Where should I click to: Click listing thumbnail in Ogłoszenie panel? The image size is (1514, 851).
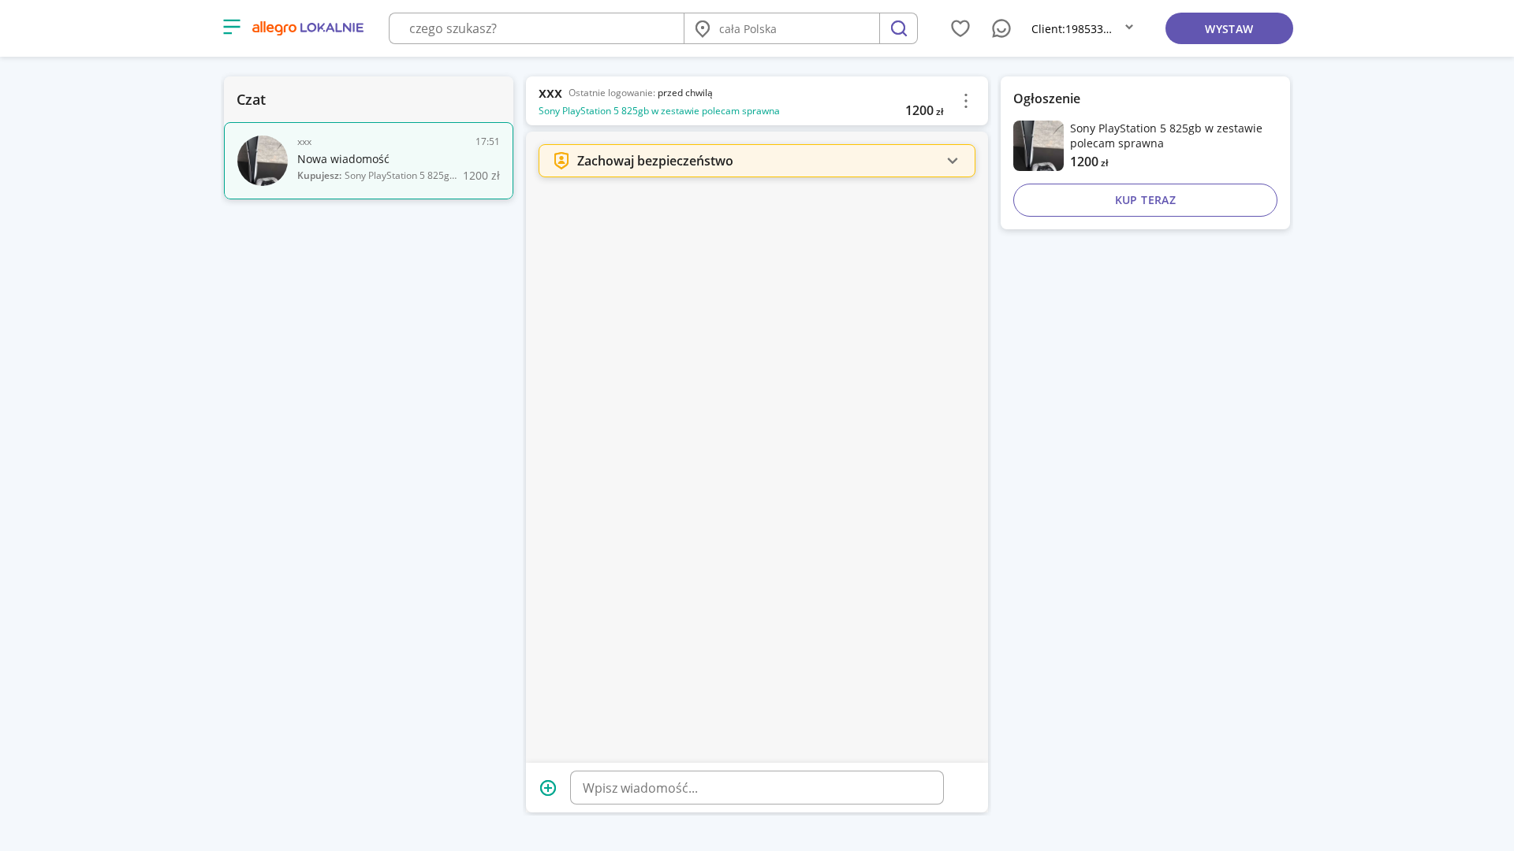[1038, 146]
